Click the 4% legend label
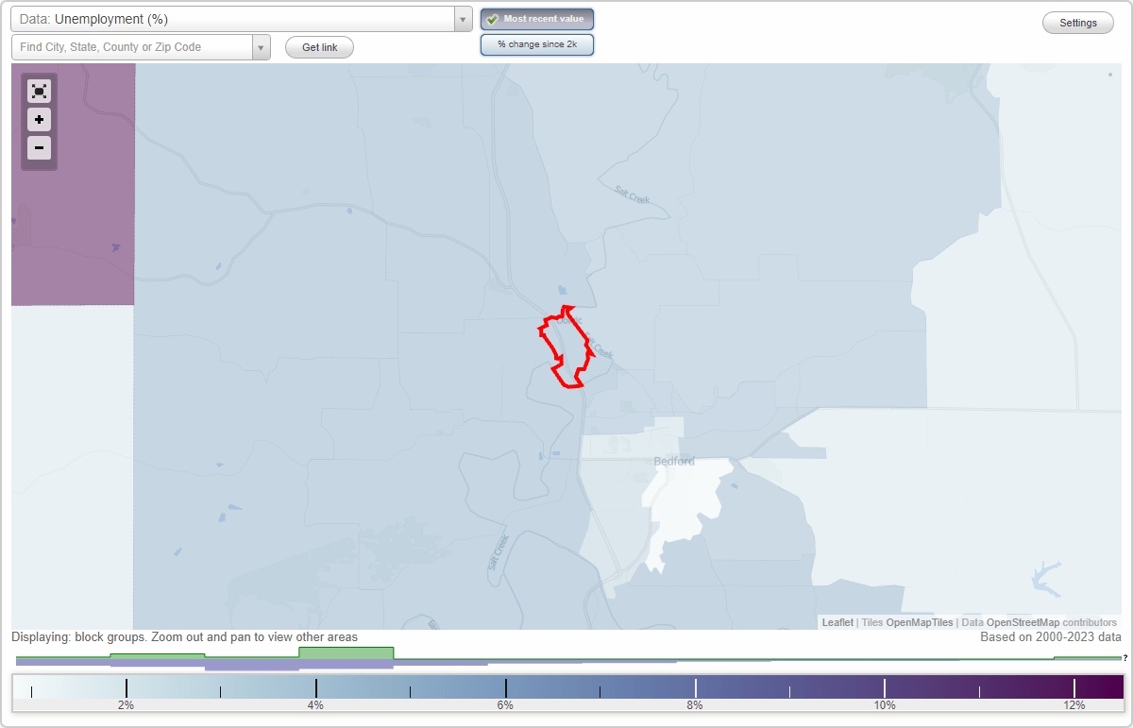Image resolution: width=1133 pixels, height=728 pixels. tap(315, 705)
